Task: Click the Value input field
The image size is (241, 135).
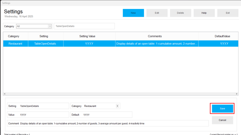Action: click(38, 115)
